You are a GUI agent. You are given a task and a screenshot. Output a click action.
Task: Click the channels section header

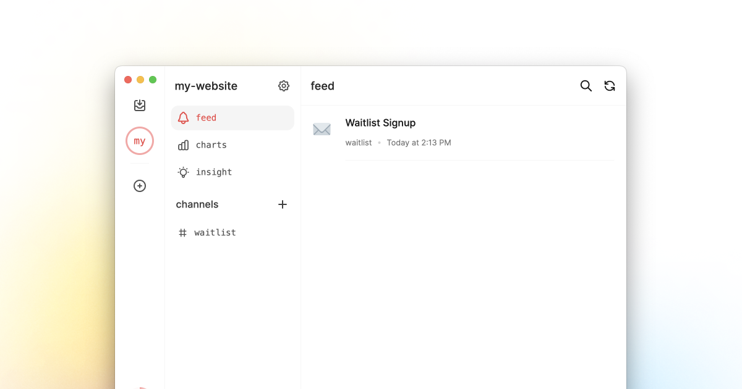pyautogui.click(x=197, y=204)
